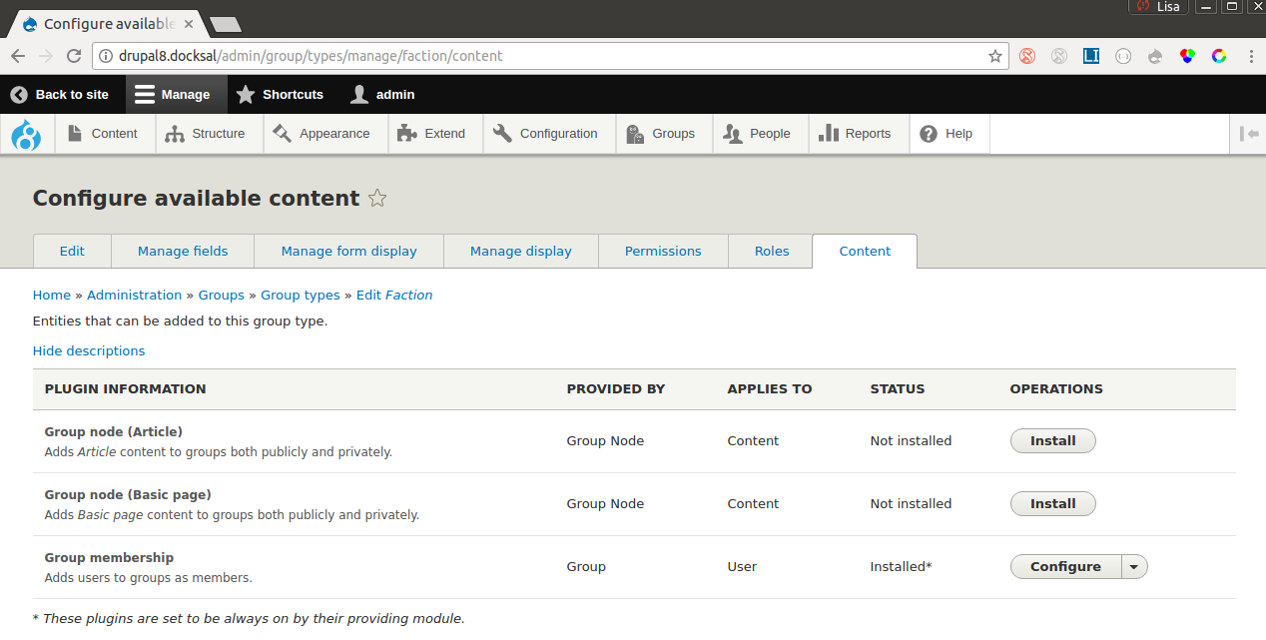1266x640 pixels.
Task: Install the Group node (Basic page) plugin
Action: coord(1053,503)
